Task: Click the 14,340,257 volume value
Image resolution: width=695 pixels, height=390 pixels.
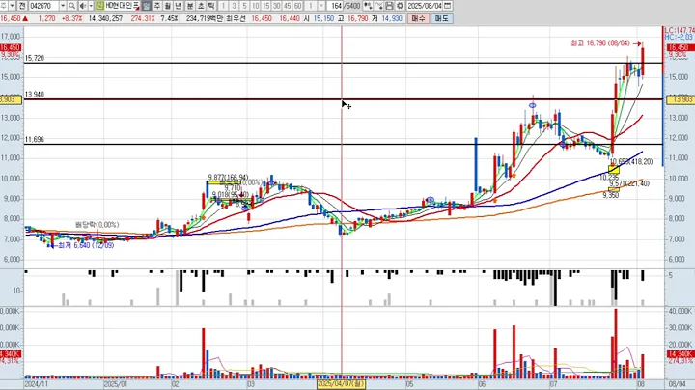Action: click(105, 18)
